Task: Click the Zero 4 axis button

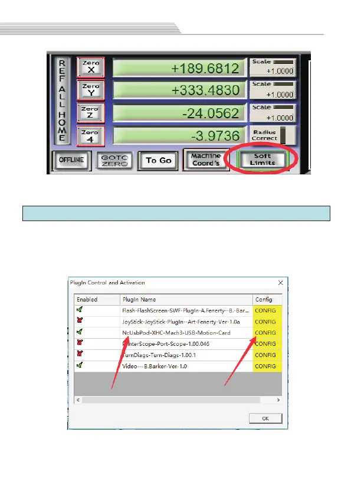Action: pos(91,136)
